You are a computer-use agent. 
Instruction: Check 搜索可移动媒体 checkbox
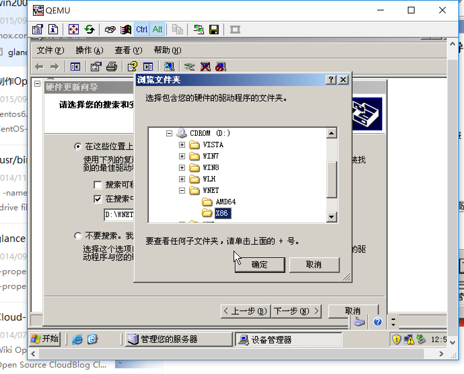coord(98,185)
